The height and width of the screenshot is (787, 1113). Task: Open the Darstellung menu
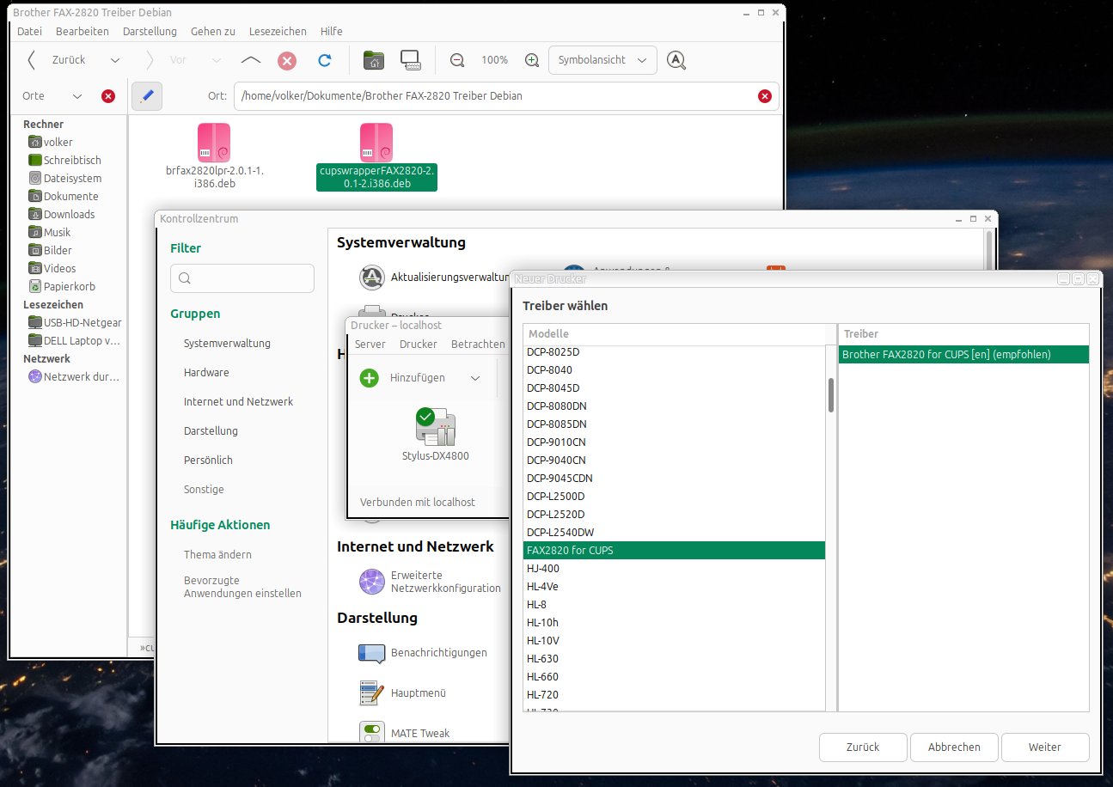[150, 31]
